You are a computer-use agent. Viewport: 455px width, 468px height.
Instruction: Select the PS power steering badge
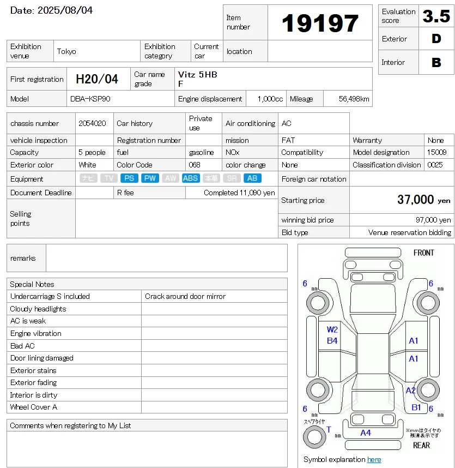tap(129, 178)
